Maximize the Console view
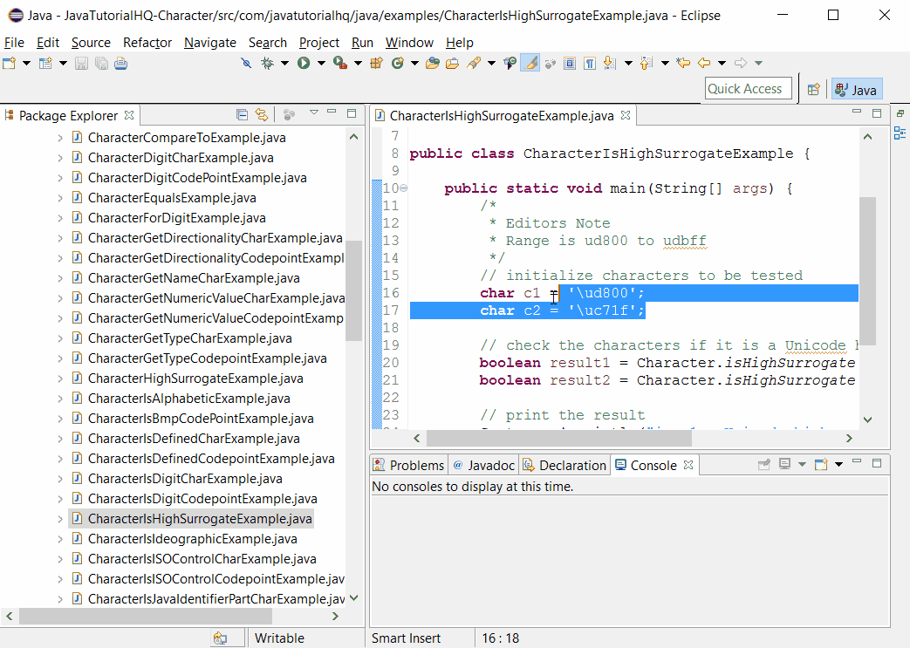Viewport: 910px width, 648px height. pos(878,464)
